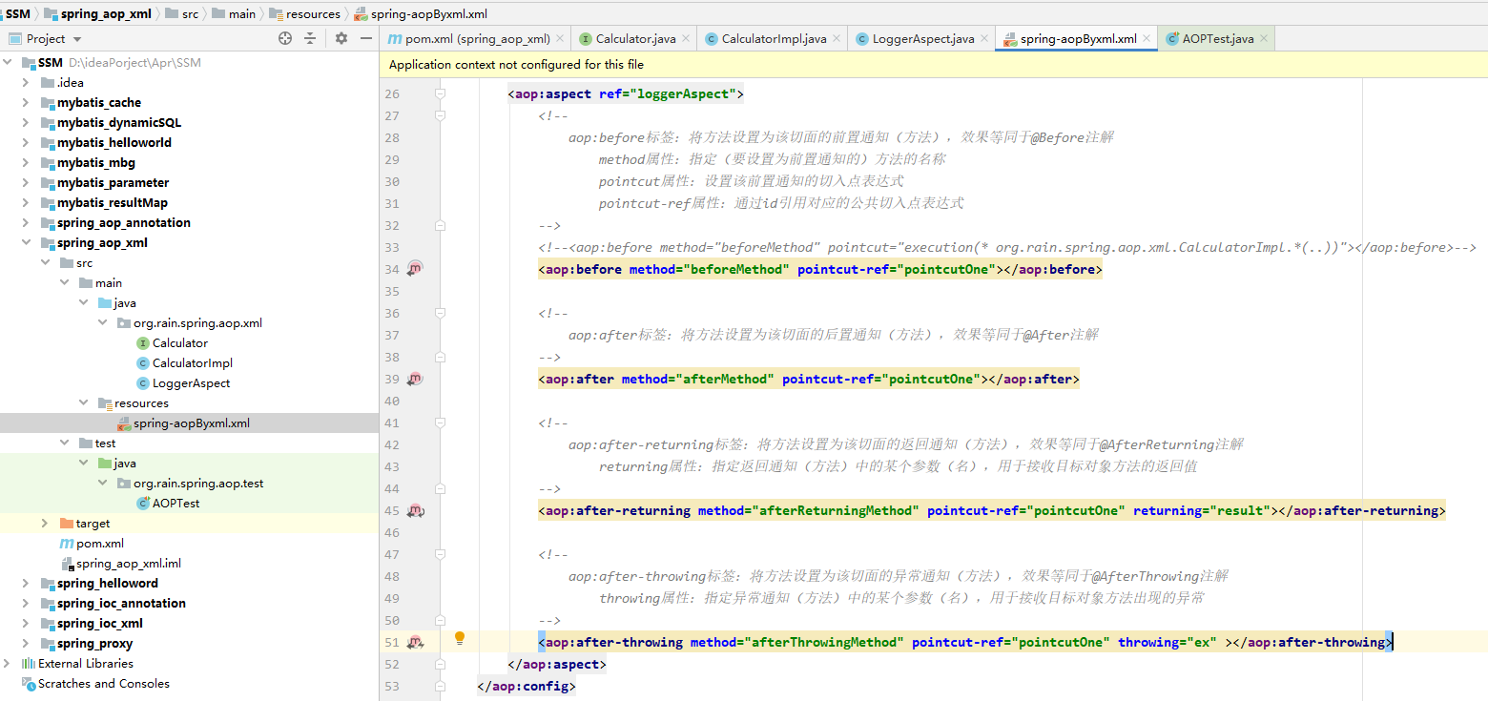The height and width of the screenshot is (701, 1488).
Task: Close the spring-aopByxml.xml tab
Action: click(x=1147, y=38)
